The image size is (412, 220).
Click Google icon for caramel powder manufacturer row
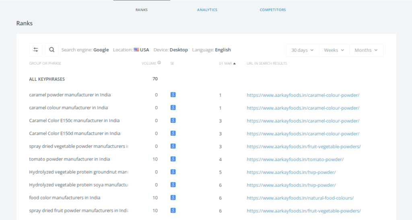point(173,95)
